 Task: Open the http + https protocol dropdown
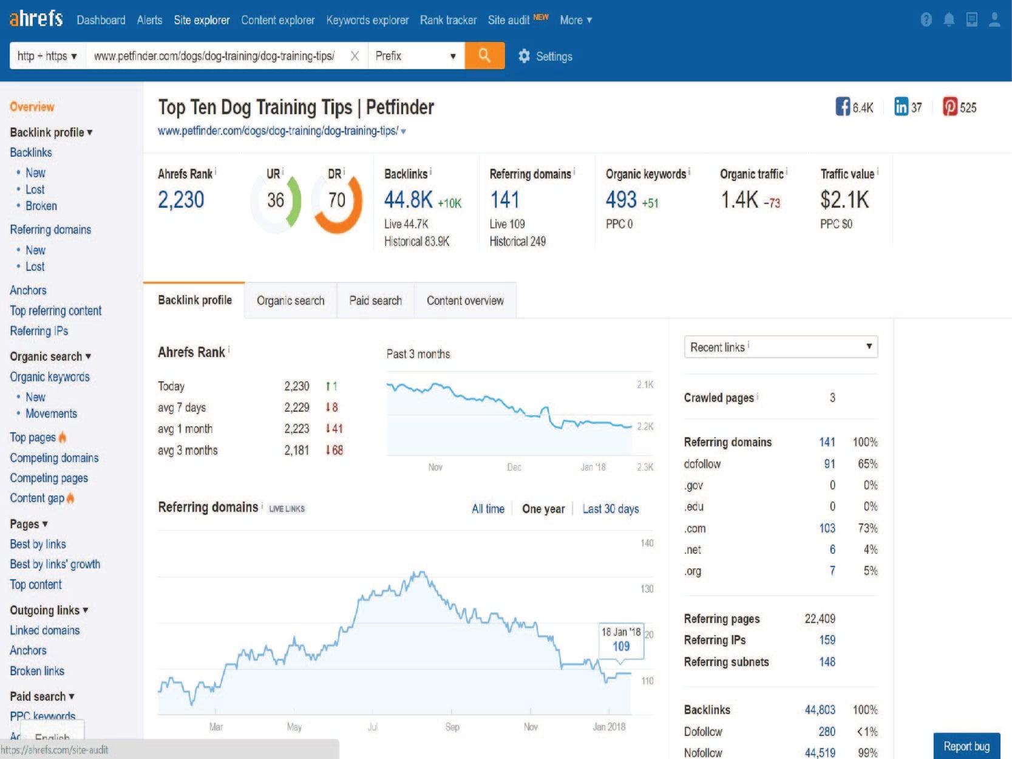pos(47,56)
